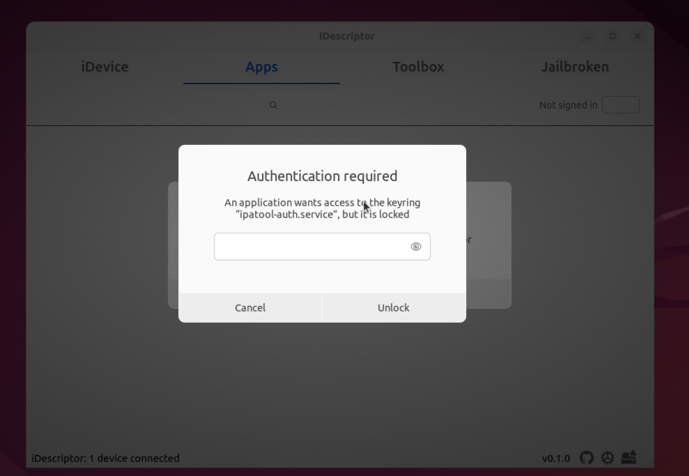The width and height of the screenshot is (689, 476).
Task: Click the search magnifier icon
Action: click(273, 105)
